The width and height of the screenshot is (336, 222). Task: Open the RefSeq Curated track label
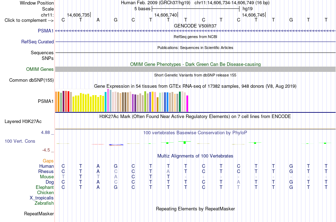coord(37,42)
